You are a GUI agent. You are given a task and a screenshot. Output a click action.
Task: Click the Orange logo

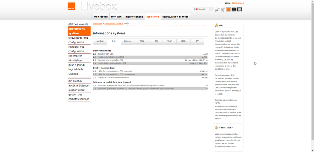(71, 6)
